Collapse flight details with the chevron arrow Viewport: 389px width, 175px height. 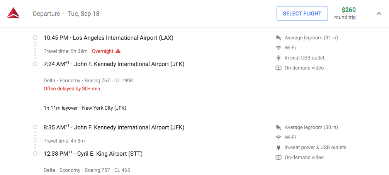point(379,14)
